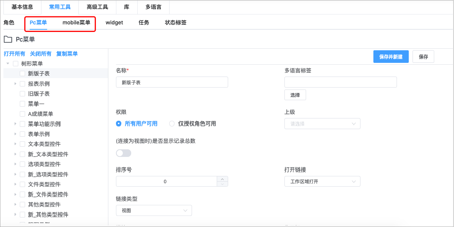
Task: Click the 保存 button
Action: (x=423, y=56)
